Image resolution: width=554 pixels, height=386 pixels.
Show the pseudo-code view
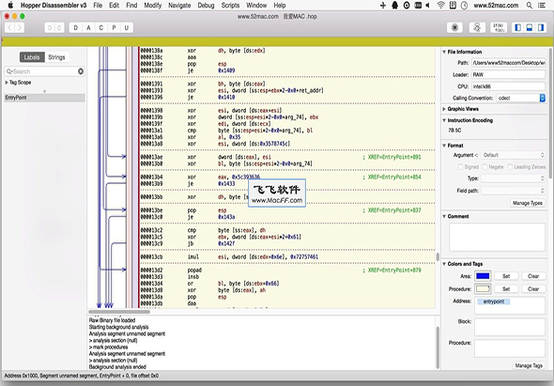[x=499, y=27]
